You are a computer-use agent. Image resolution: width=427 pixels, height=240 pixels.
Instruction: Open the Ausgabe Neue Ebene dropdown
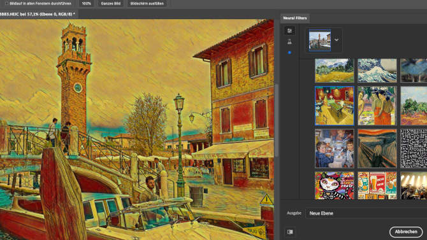coord(366,213)
